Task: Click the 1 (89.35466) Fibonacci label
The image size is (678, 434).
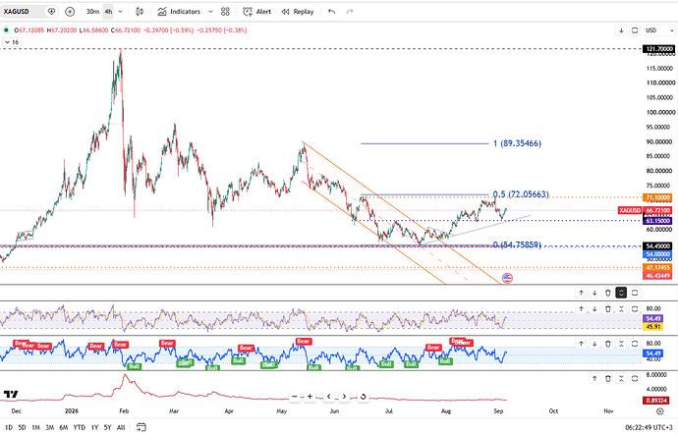Action: 517,143
